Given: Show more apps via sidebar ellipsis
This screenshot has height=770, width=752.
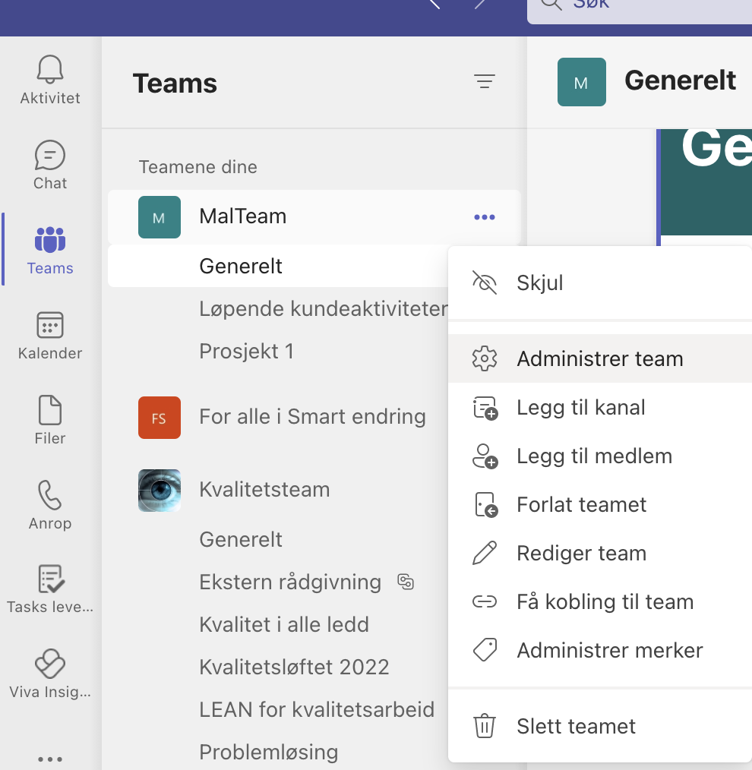Looking at the screenshot, I should pyautogui.click(x=49, y=759).
